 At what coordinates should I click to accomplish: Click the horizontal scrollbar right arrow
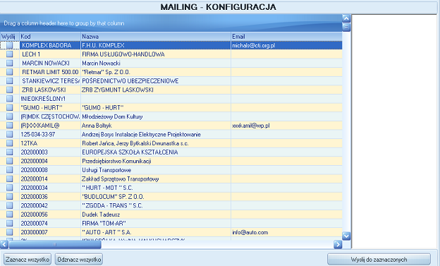point(338,245)
